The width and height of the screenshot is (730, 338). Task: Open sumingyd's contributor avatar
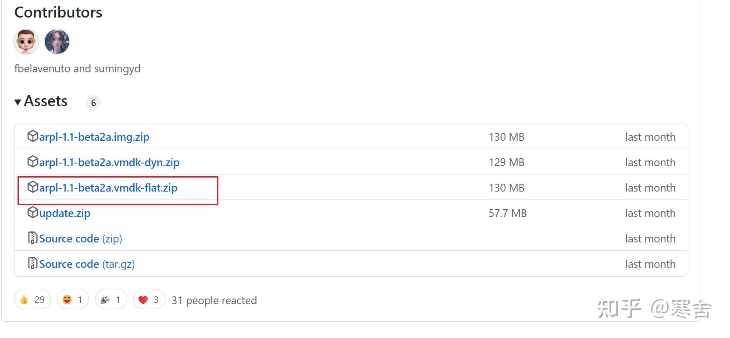(57, 42)
